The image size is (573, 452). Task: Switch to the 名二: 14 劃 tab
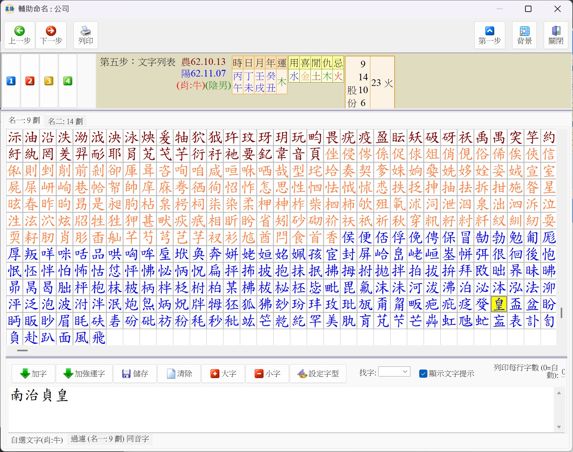point(65,121)
